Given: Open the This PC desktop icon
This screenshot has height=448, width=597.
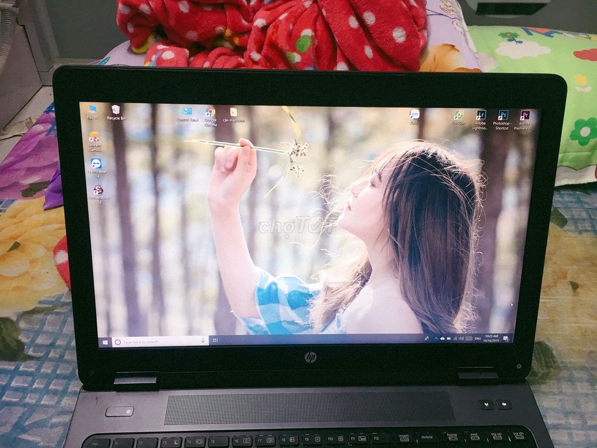Looking at the screenshot, I should [x=93, y=112].
